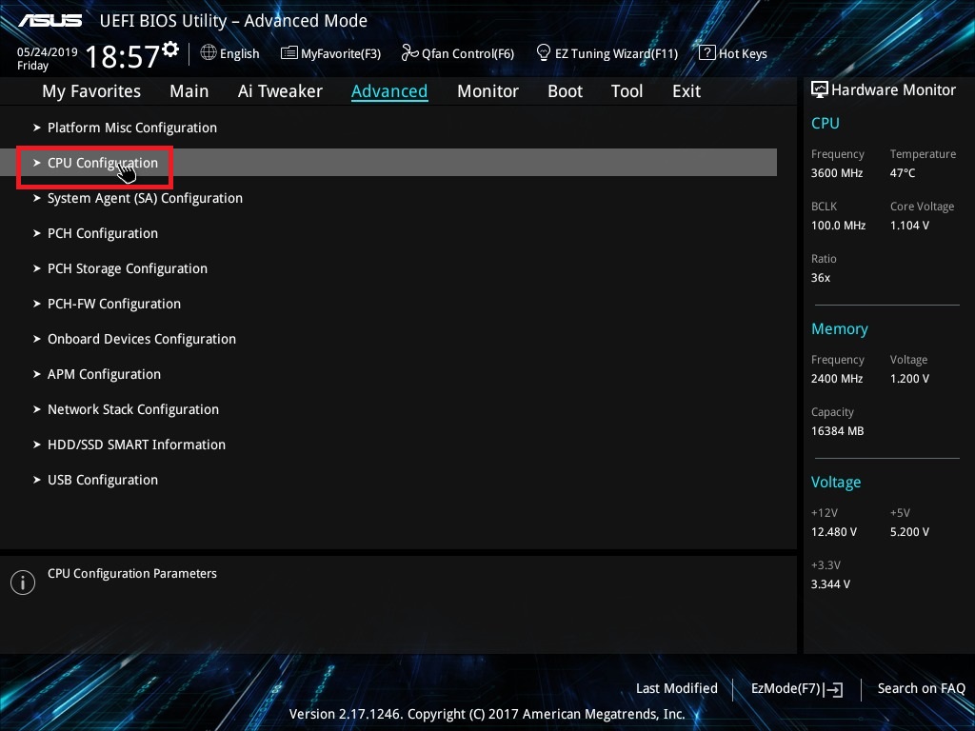Image resolution: width=975 pixels, height=731 pixels.
Task: Click the +3.3V value 3.344 V
Action: (830, 584)
